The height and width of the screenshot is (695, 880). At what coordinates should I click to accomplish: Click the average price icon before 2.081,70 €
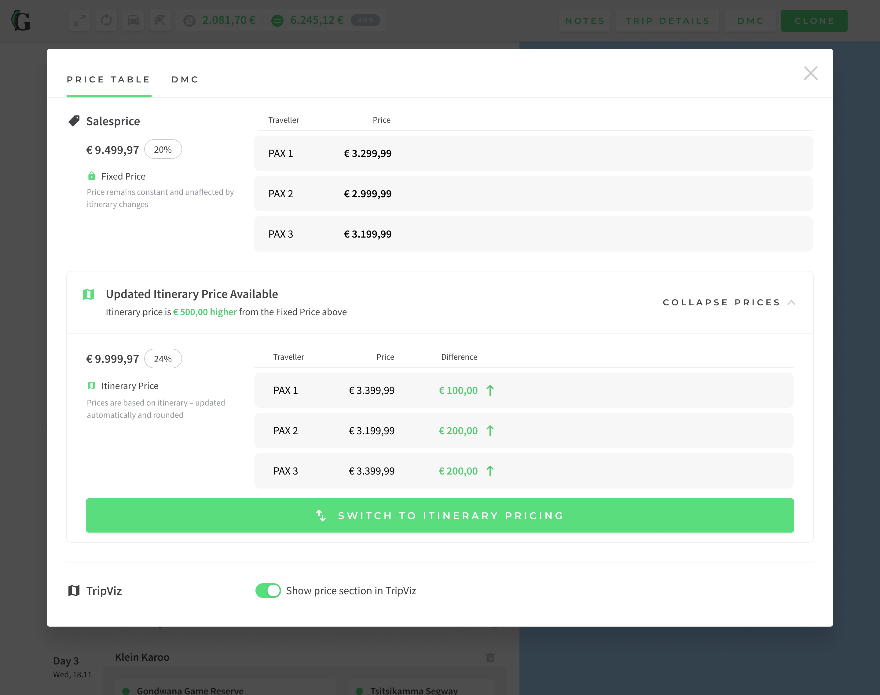coord(189,20)
